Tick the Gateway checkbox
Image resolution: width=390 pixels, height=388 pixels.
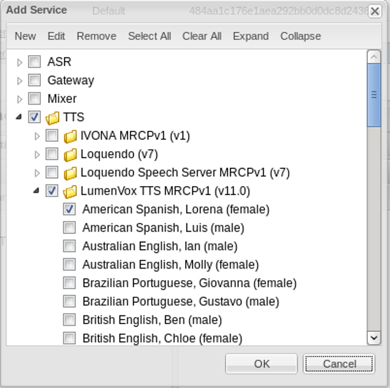(35, 80)
